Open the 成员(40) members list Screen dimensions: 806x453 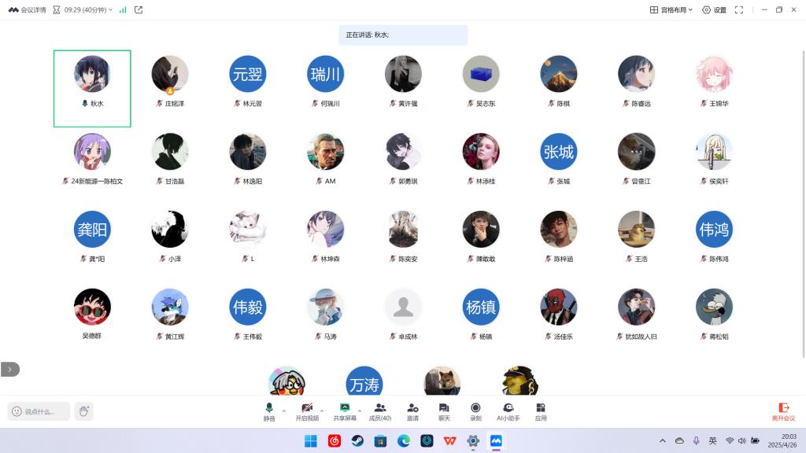[x=380, y=411]
